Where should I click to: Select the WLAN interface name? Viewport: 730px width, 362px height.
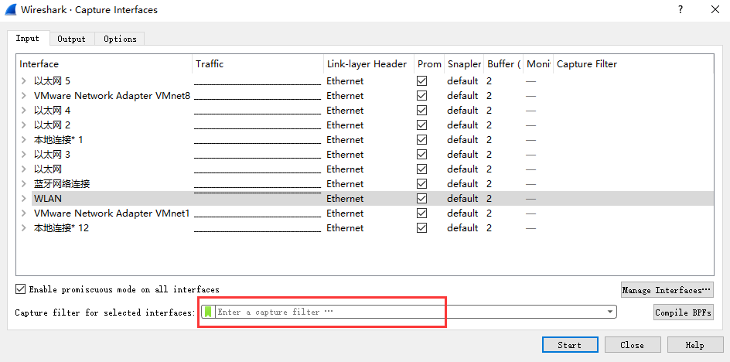coord(48,199)
